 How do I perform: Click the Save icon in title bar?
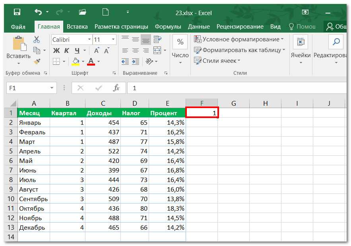pos(17,12)
